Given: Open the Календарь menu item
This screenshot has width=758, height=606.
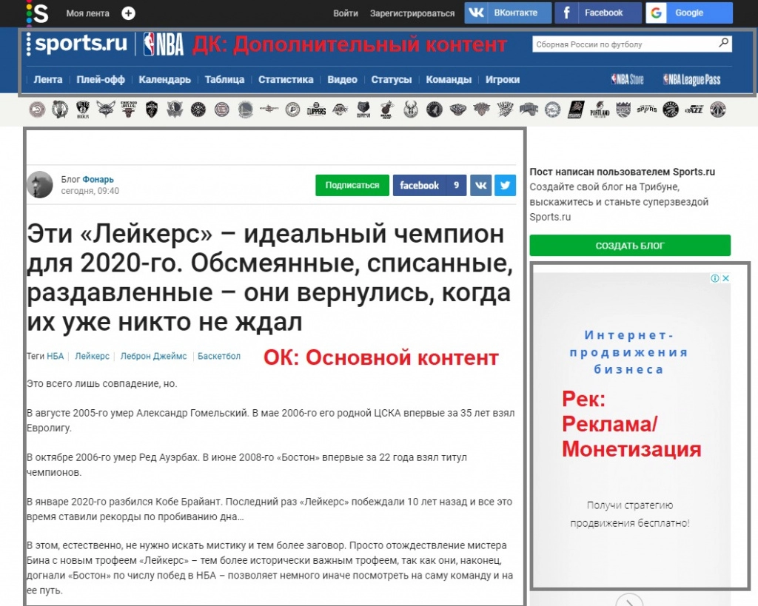Looking at the screenshot, I should click(x=165, y=79).
